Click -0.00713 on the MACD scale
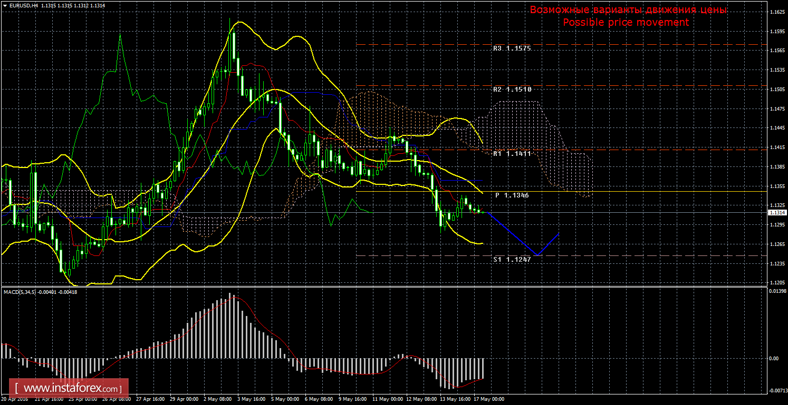 coord(777,390)
